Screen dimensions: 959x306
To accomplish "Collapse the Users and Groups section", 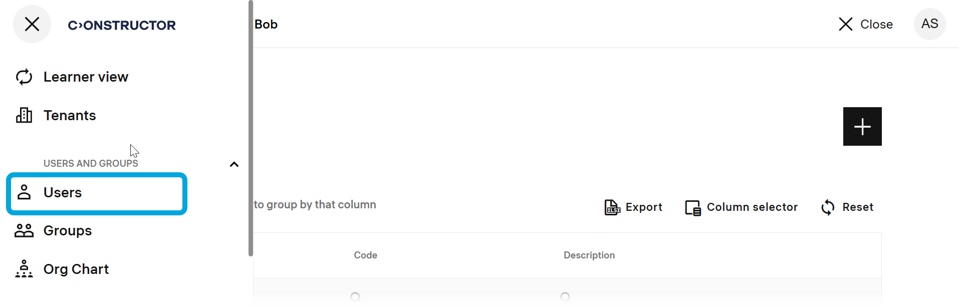I will tap(234, 164).
